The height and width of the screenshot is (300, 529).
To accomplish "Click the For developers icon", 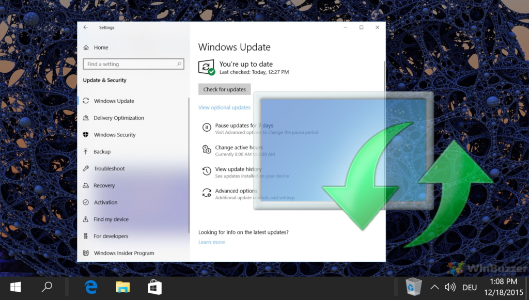I will click(86, 236).
